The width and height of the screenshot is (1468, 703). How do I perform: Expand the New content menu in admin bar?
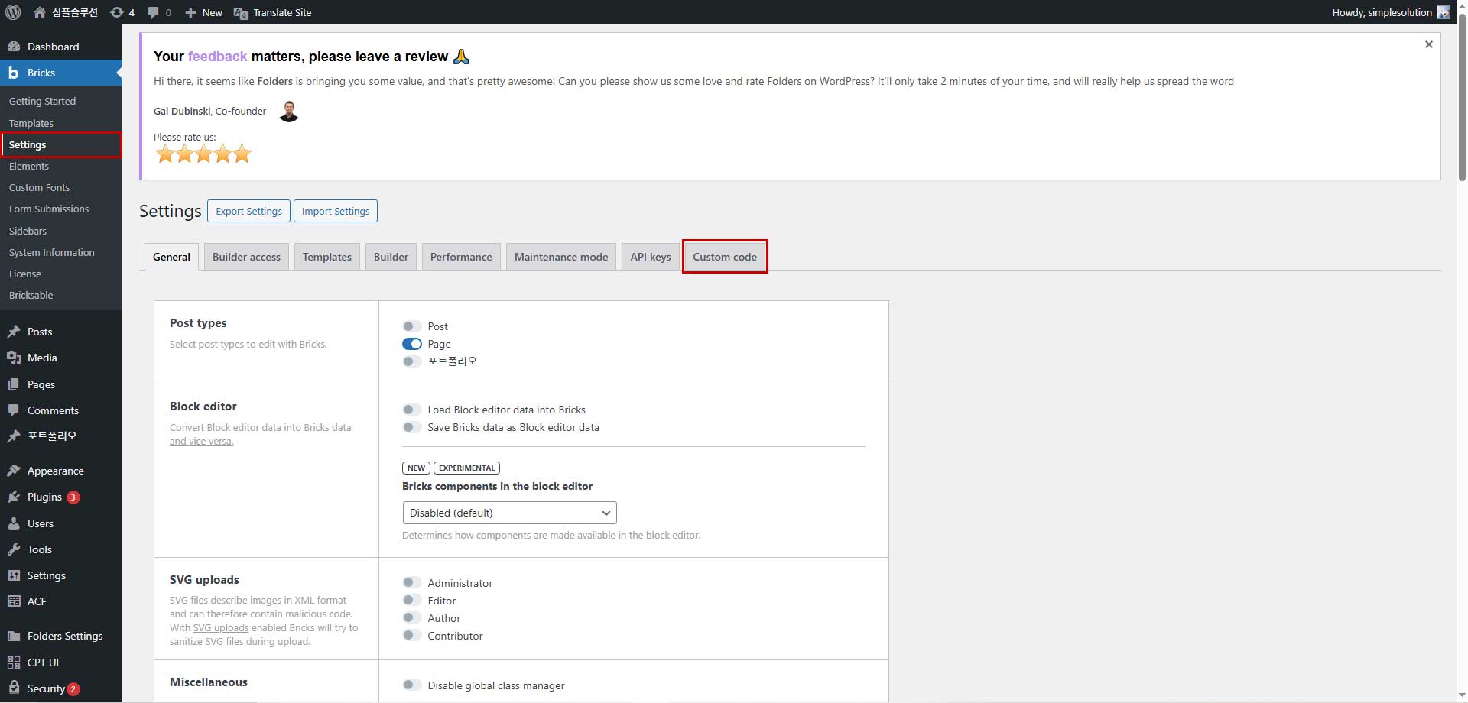[x=203, y=12]
